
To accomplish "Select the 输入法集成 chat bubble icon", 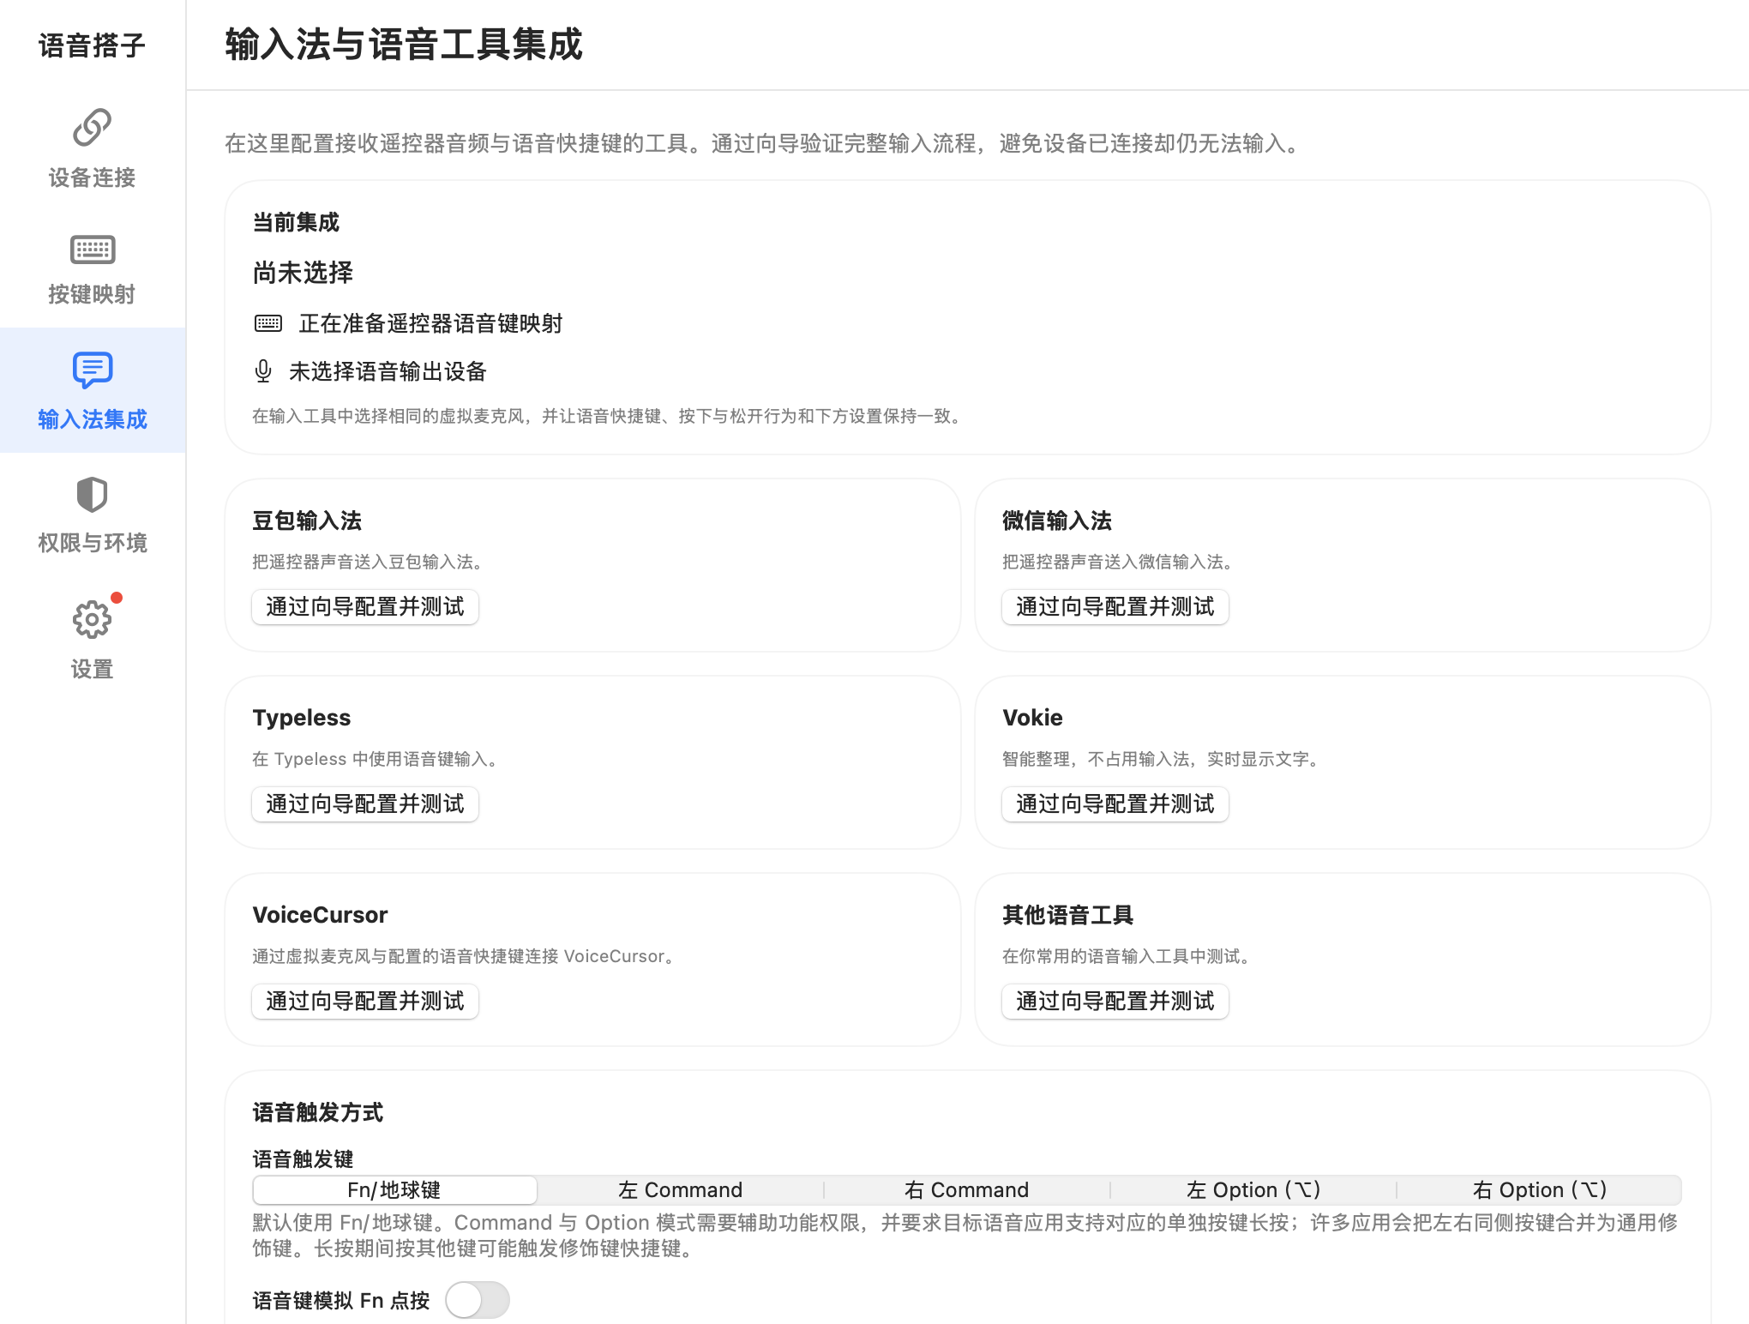I will (92, 370).
